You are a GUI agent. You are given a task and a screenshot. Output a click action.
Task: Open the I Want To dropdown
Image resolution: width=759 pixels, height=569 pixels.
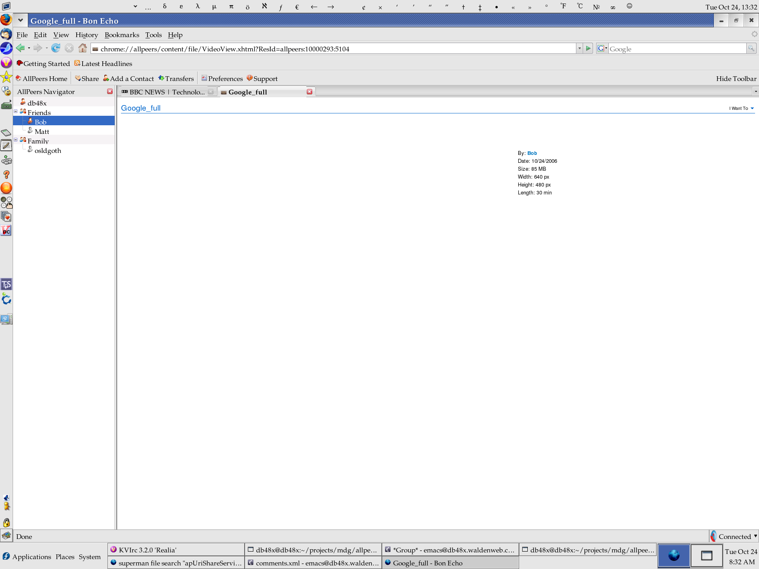point(742,108)
